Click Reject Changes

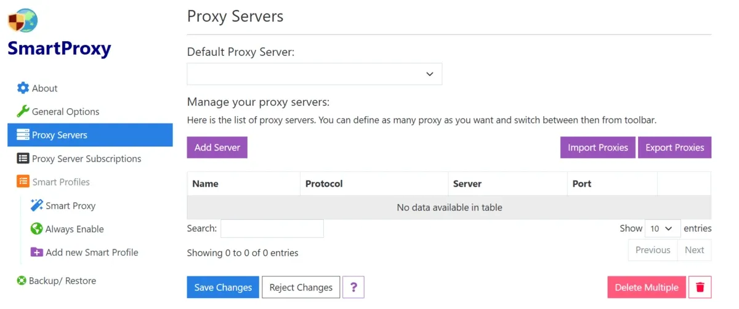pyautogui.click(x=301, y=287)
